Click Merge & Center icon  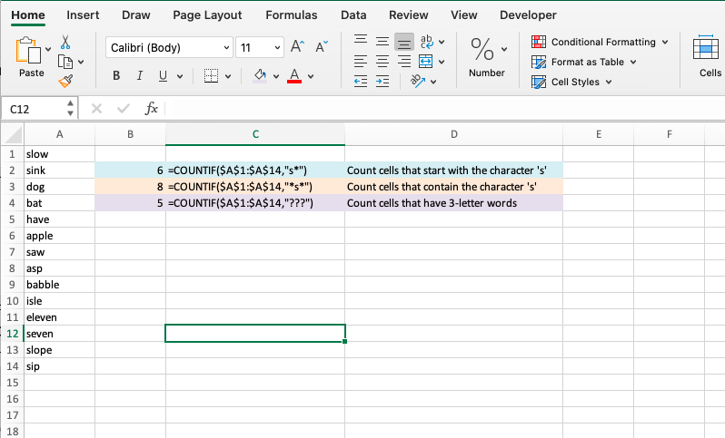click(x=425, y=61)
